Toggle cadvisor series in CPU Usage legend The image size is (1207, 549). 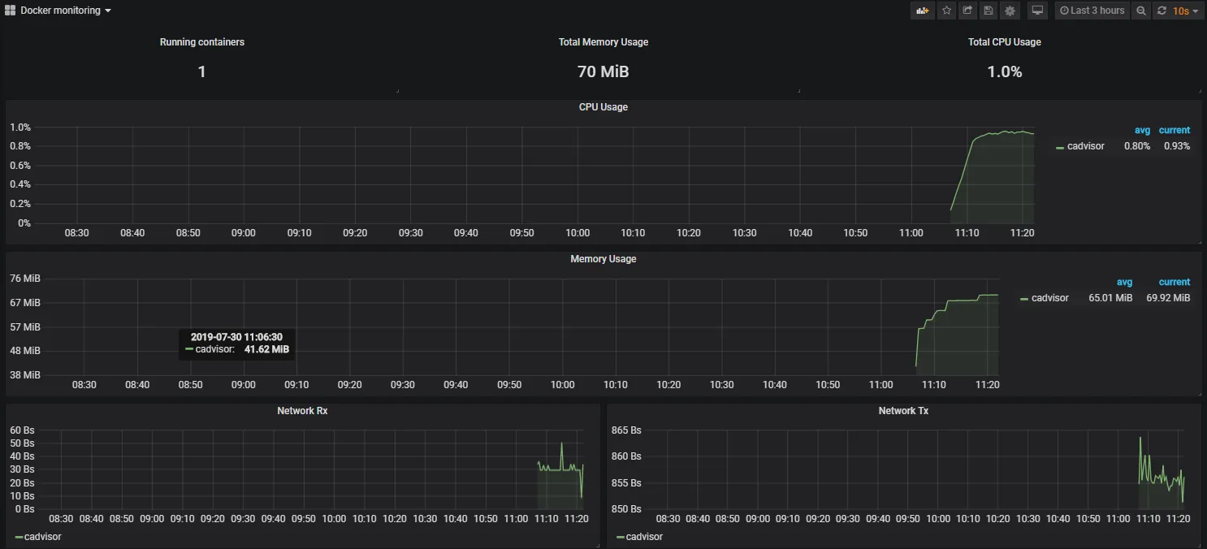click(1085, 146)
